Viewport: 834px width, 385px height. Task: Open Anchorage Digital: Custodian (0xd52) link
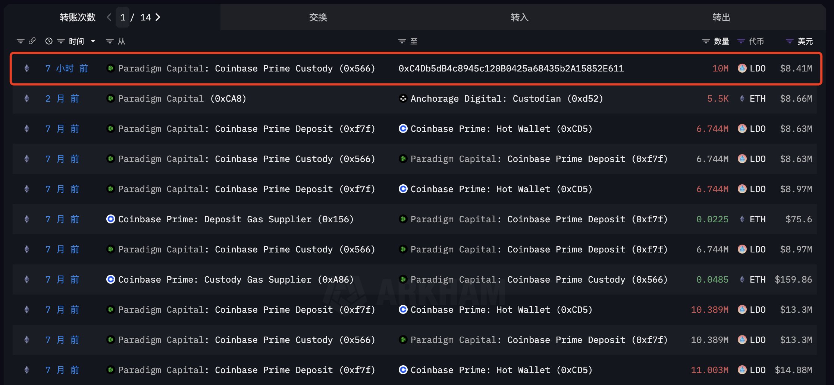tap(507, 99)
